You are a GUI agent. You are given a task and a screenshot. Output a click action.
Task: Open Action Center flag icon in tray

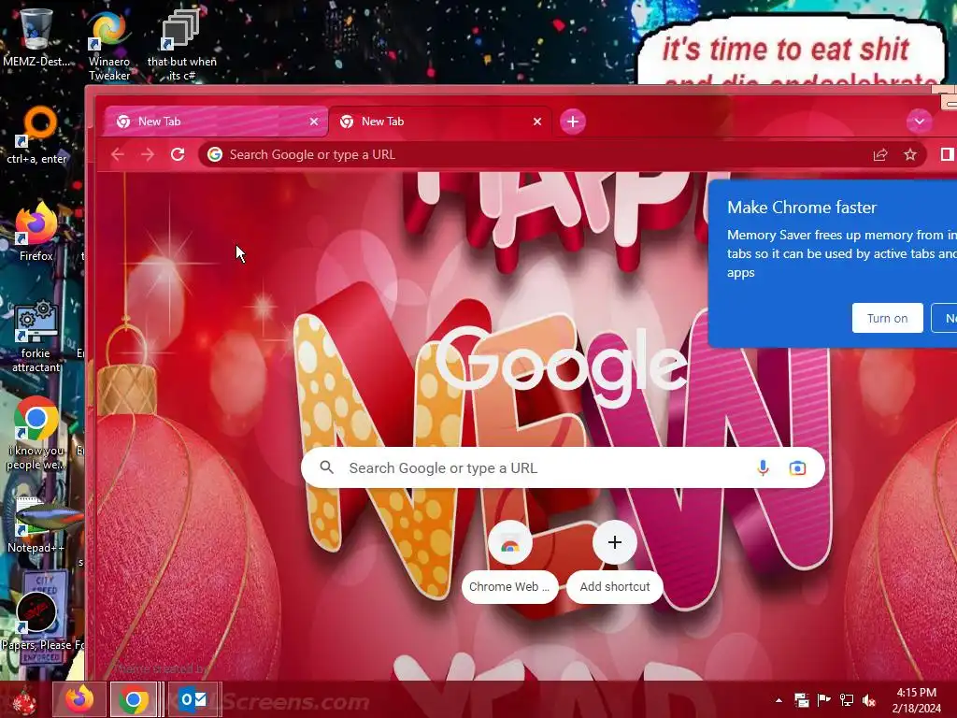point(823,700)
